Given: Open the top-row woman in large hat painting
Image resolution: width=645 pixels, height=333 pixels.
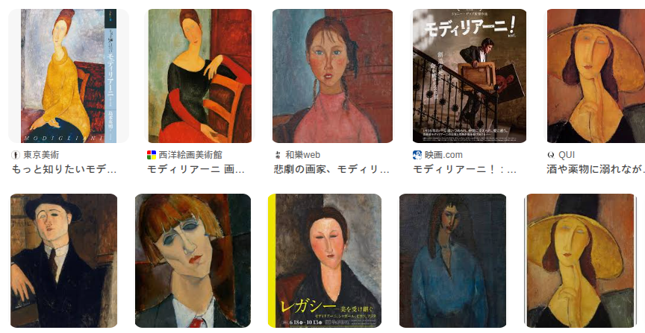Looking at the screenshot, I should coord(596,76).
